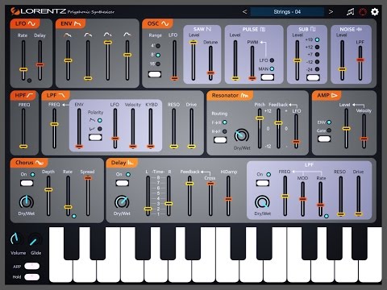
Task: Select SUB +19 interval
Action: (x=317, y=39)
